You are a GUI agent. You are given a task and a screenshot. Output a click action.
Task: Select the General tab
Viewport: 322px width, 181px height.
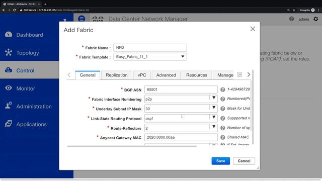point(88,75)
